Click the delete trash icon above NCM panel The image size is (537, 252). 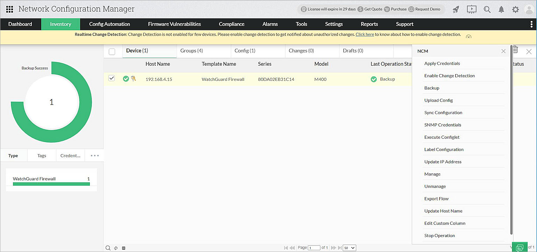click(x=515, y=49)
